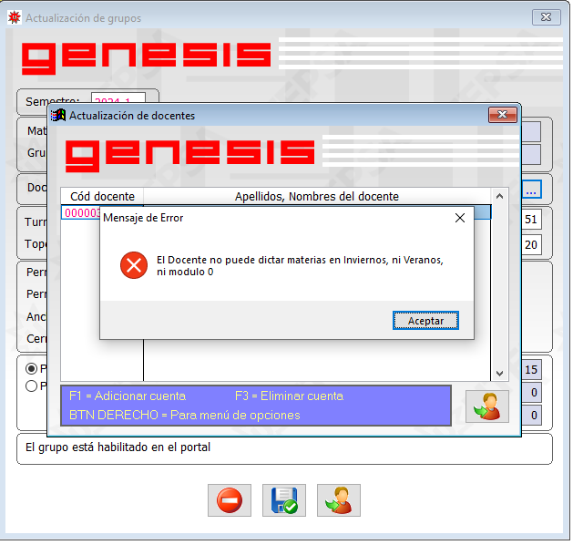Close the Mensaje de Error dialog
The height and width of the screenshot is (545, 573).
tap(460, 218)
